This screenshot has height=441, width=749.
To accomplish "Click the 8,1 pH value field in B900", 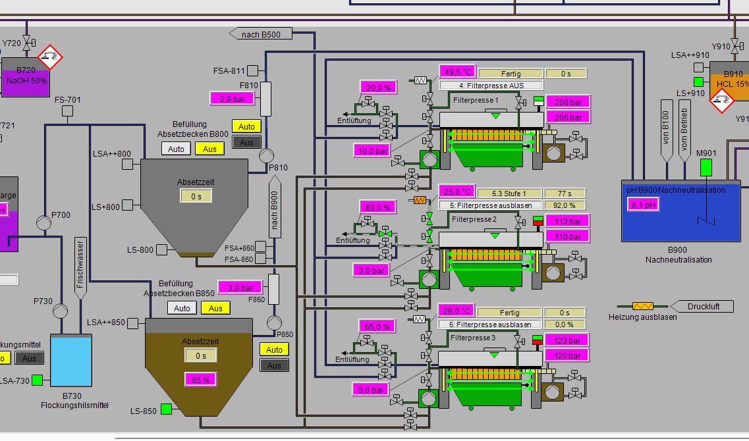I will click(642, 205).
